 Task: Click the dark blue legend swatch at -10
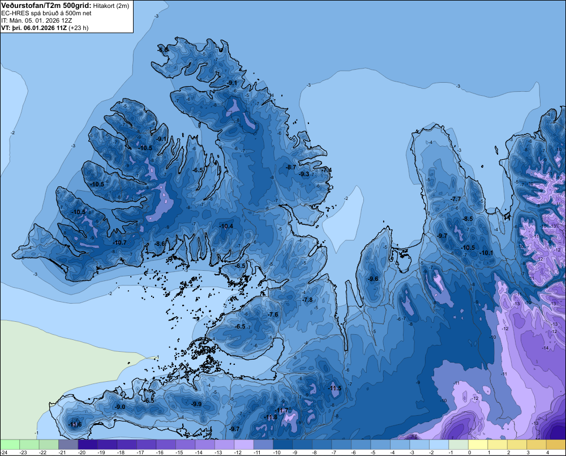(282, 444)
